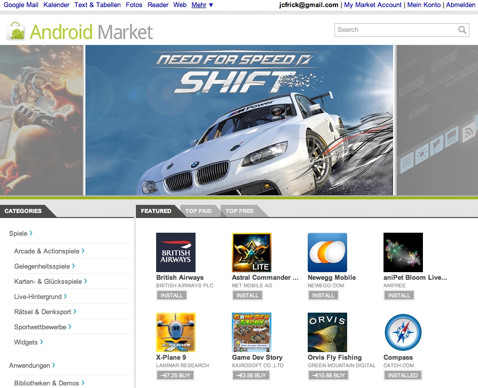Open Bibliotheken & Demos category
The height and width of the screenshot is (388, 478).
(49, 383)
